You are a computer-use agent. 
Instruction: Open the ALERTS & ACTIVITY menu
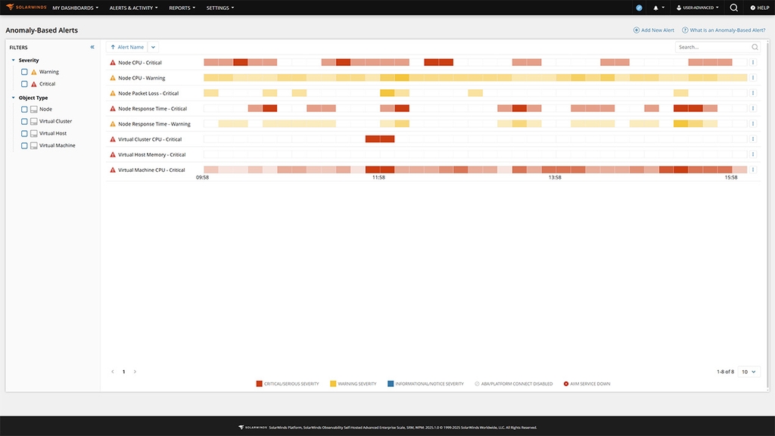[x=130, y=7]
